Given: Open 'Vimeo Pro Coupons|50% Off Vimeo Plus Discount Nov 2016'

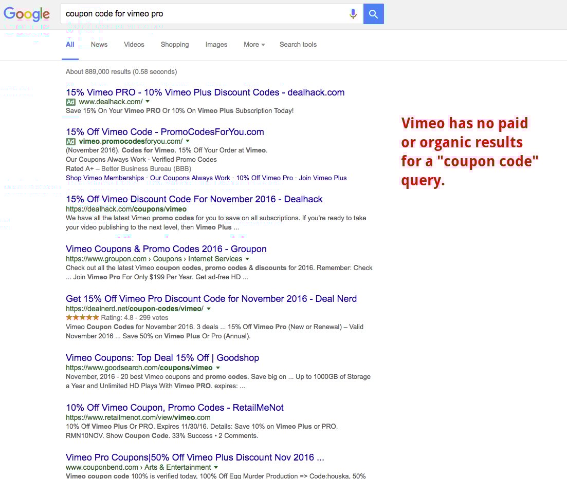Looking at the screenshot, I should click(195, 457).
